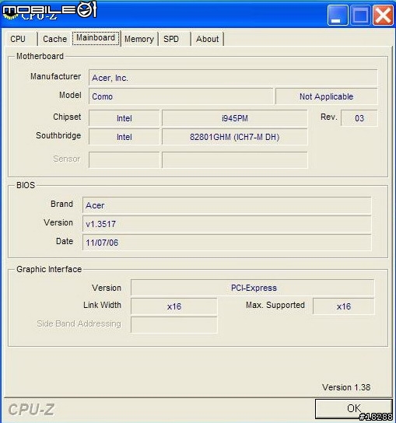Select the PCI-Express version field
Viewport: 396px width, 423px height.
(x=252, y=288)
